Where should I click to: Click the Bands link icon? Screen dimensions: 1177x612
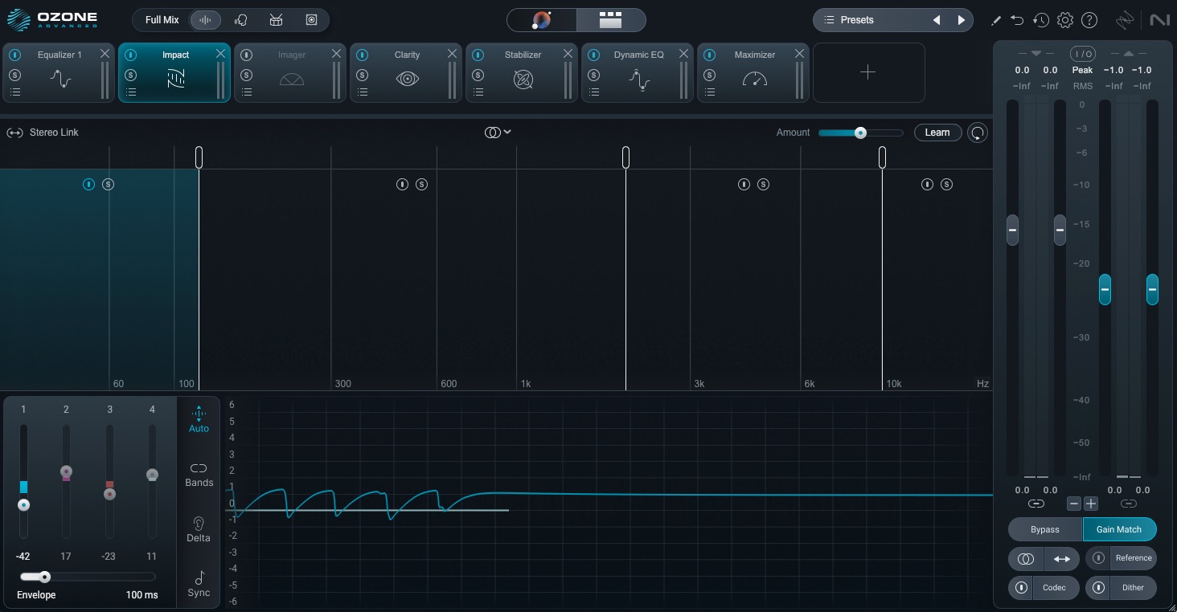pyautogui.click(x=199, y=474)
